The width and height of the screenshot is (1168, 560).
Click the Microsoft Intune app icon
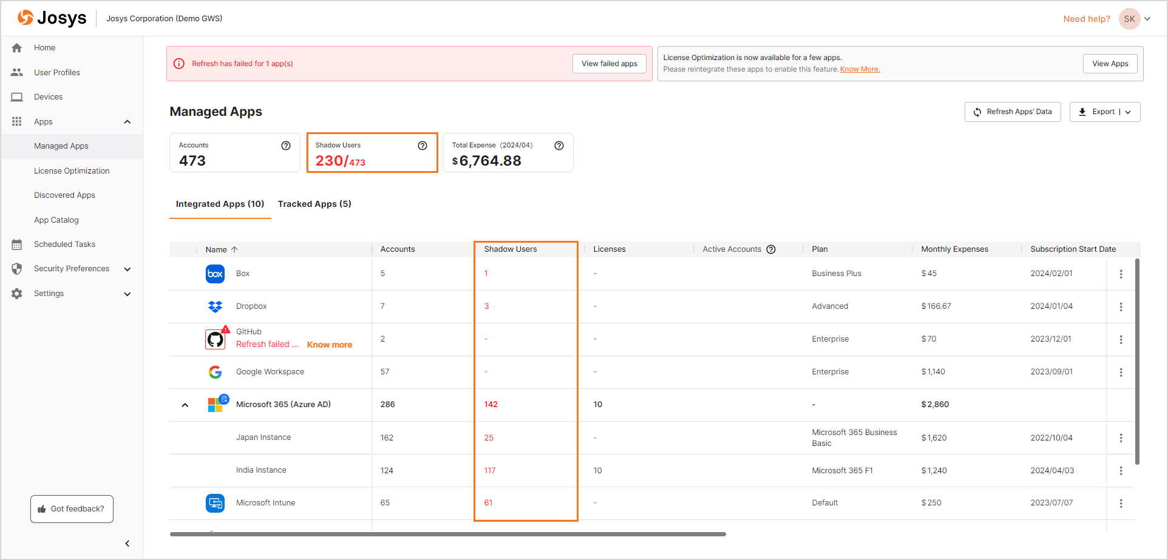click(x=215, y=503)
